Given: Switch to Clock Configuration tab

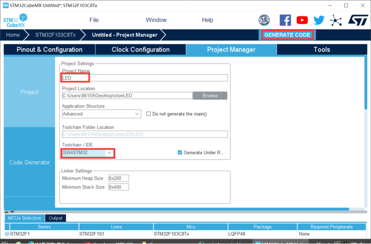Looking at the screenshot, I should [140, 50].
